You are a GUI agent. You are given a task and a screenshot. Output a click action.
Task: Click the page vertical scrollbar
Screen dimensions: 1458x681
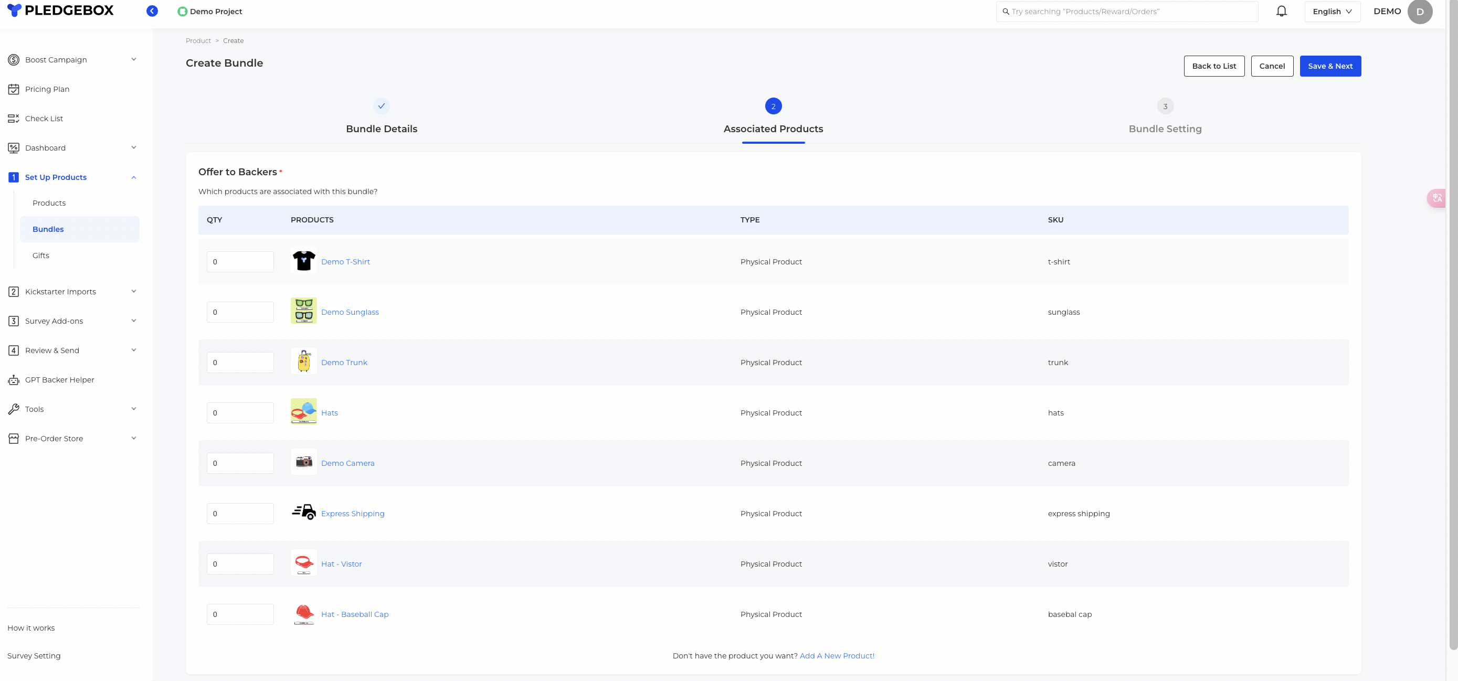tap(1453, 325)
